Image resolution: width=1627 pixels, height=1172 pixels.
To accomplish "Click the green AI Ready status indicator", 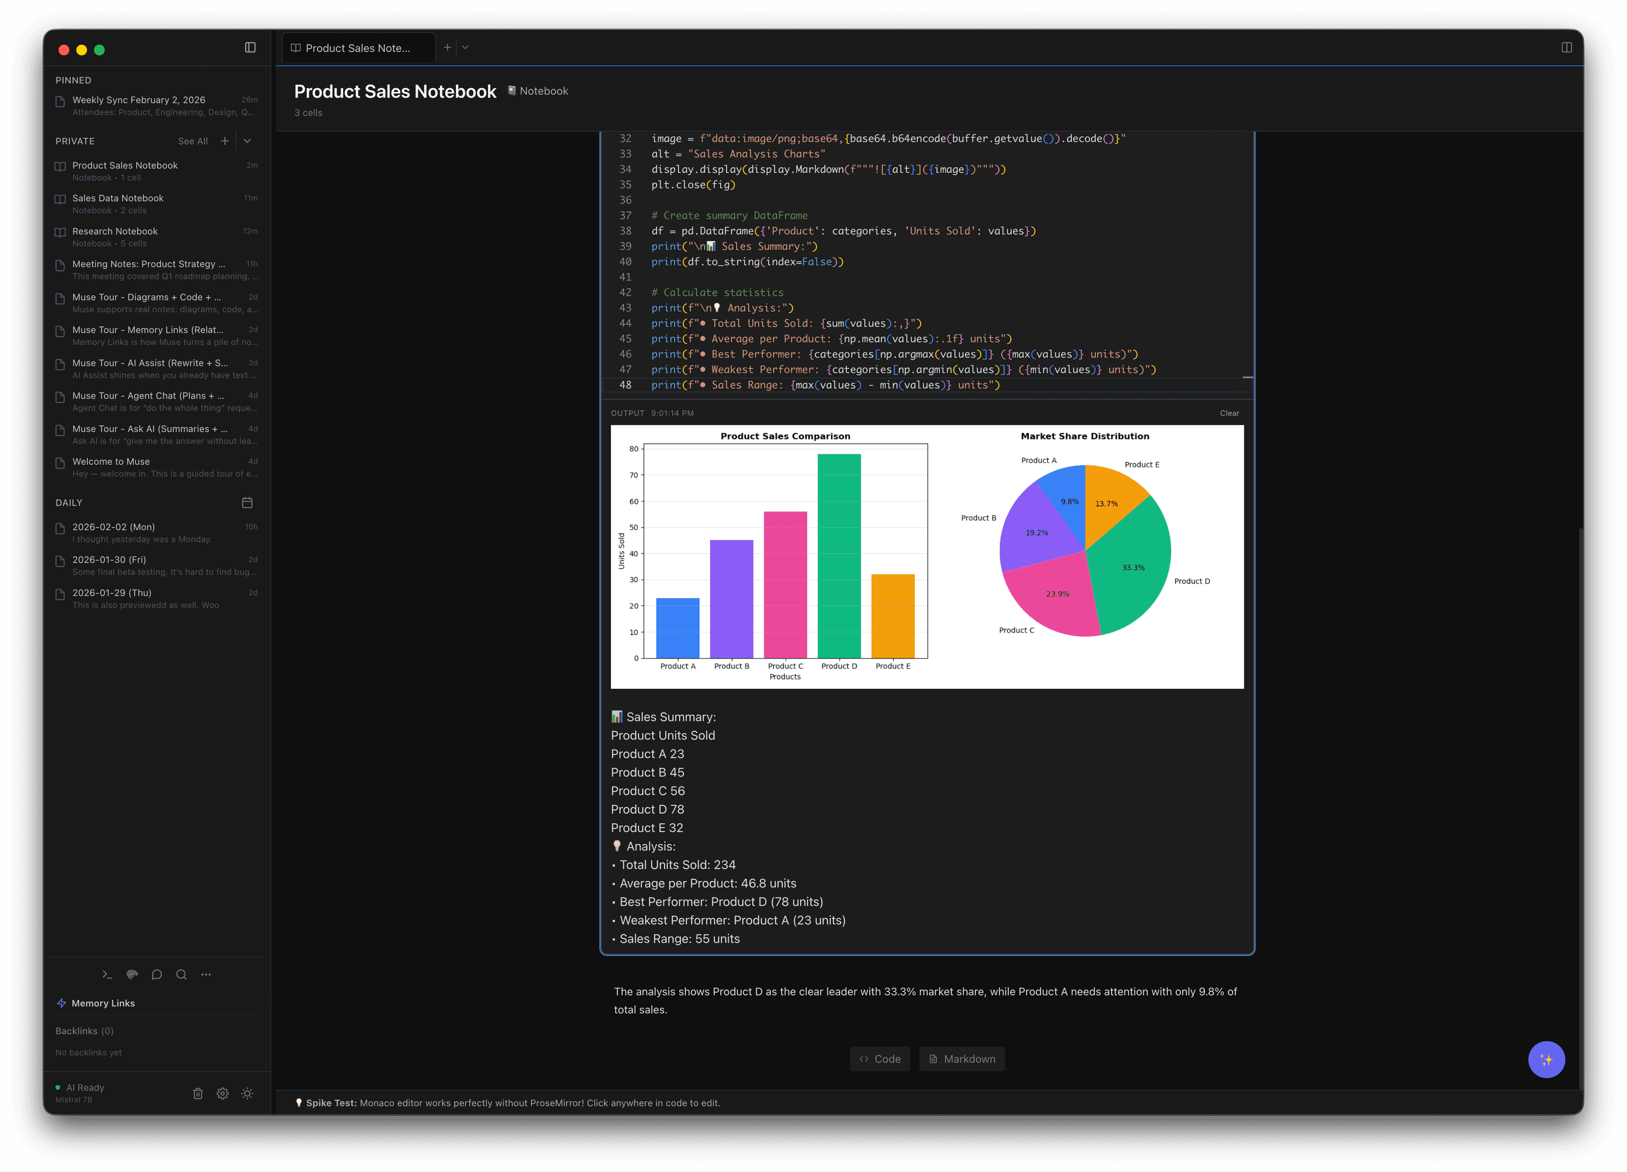I will point(58,1087).
